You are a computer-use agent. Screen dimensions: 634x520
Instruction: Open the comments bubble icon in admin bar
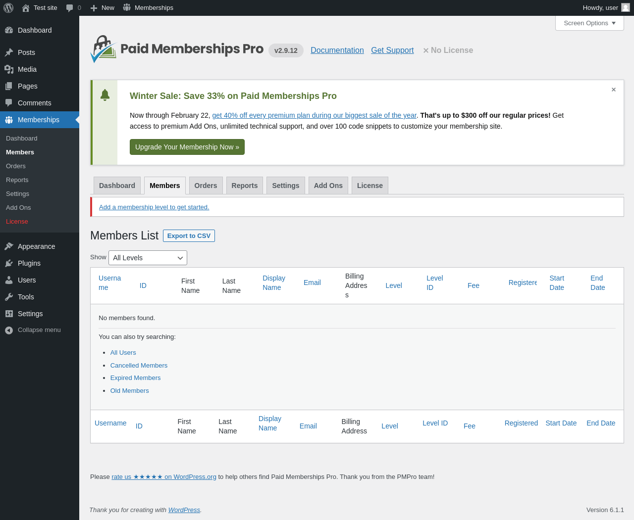pos(70,8)
